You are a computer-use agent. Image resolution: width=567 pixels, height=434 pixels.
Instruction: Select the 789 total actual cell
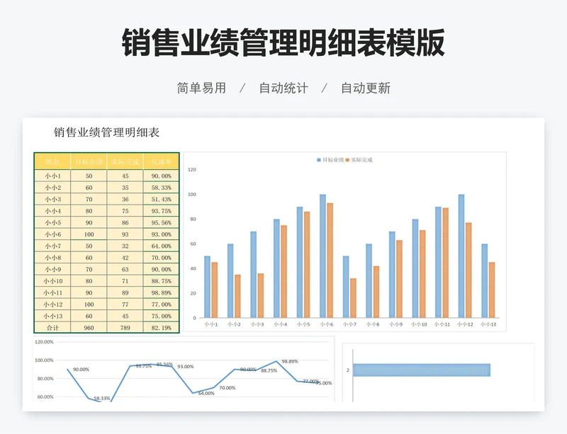(125, 328)
